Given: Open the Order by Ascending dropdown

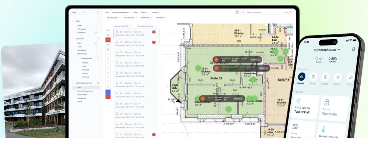Looking at the screenshot, I should pyautogui.click(x=146, y=26).
